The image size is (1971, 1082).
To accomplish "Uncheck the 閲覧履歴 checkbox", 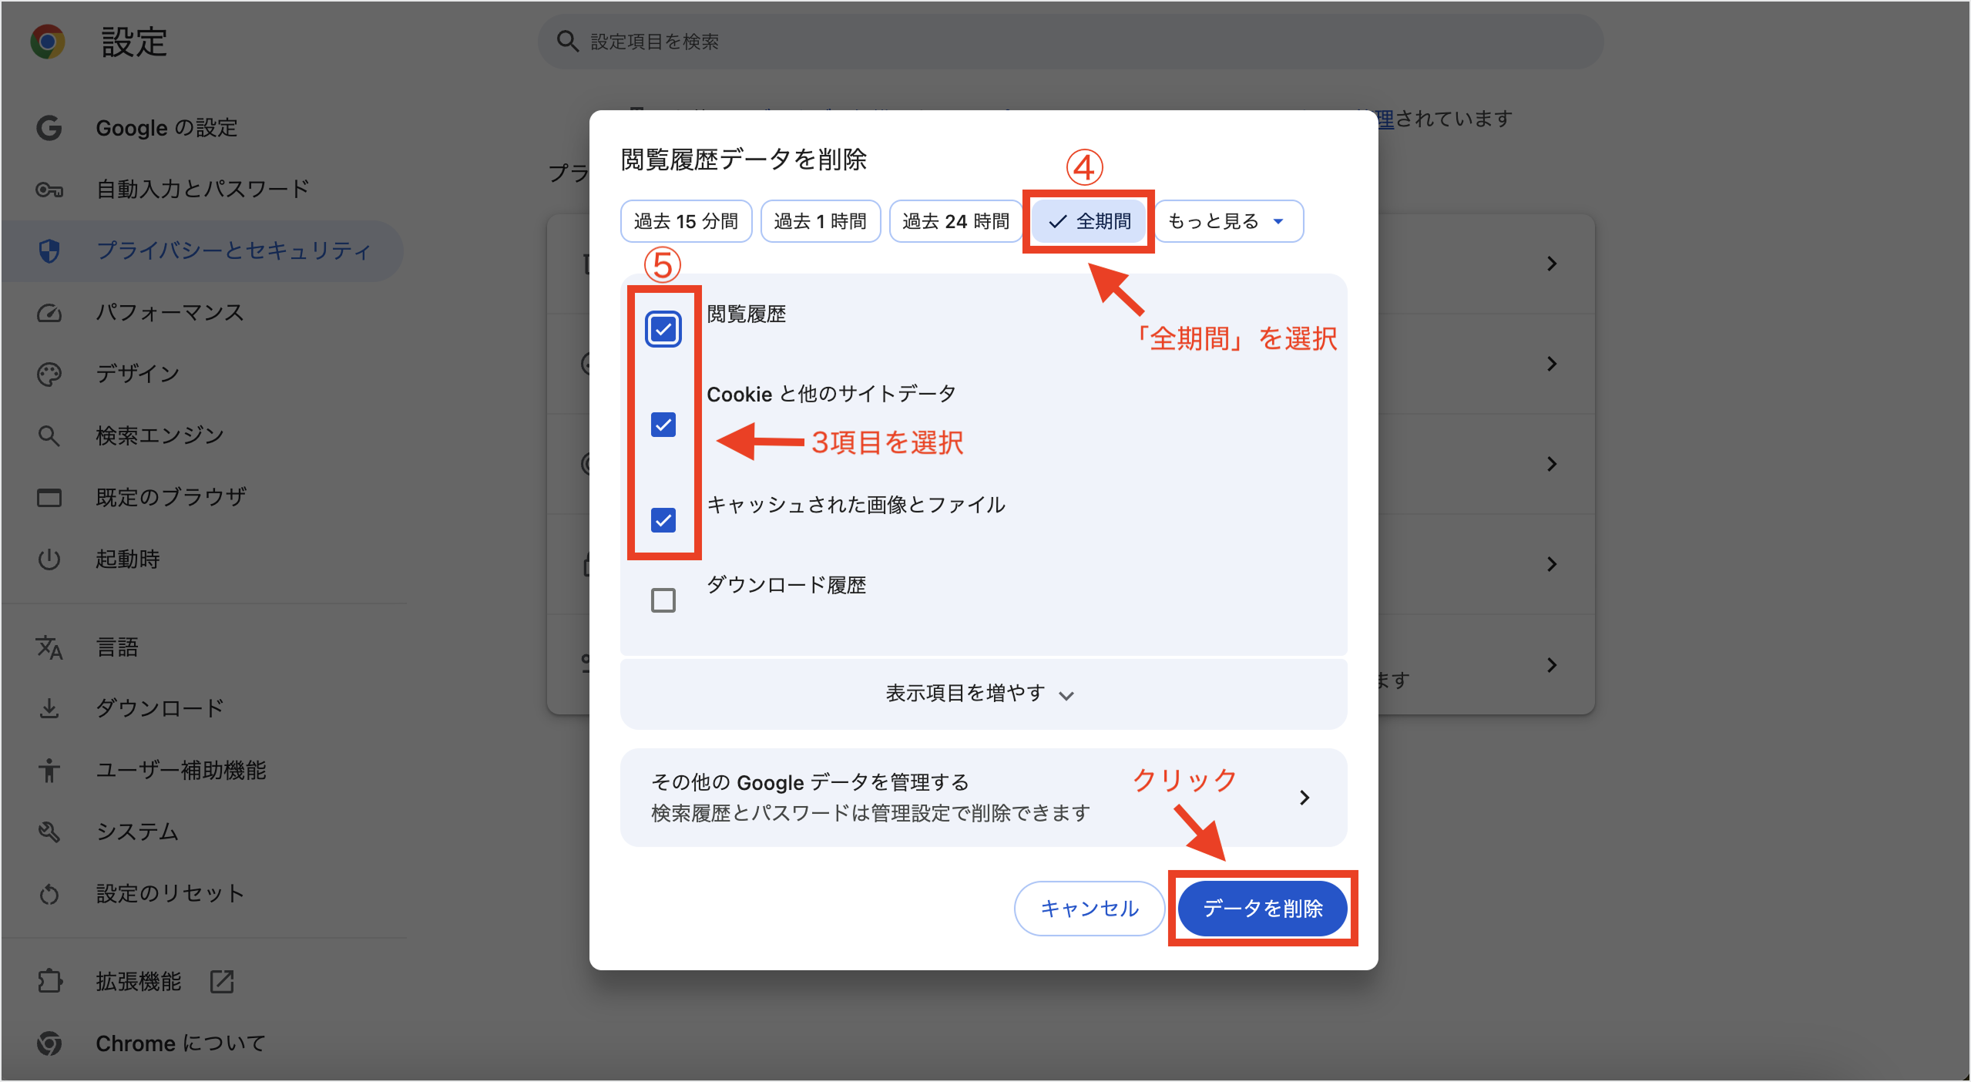I will pyautogui.click(x=662, y=328).
